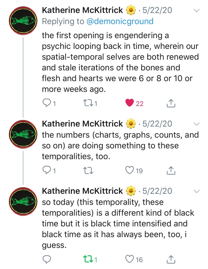
Task: Like the tweet with 16 likes
Action: (130, 260)
